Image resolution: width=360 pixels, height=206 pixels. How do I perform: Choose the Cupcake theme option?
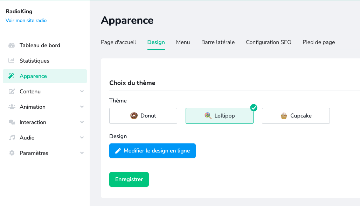click(x=296, y=116)
